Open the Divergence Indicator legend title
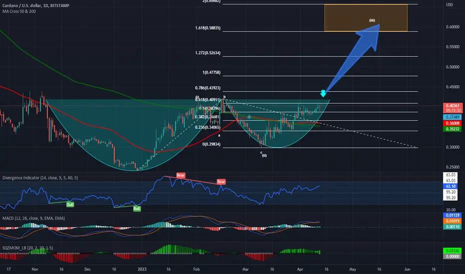The height and width of the screenshot is (274, 465). pyautogui.click(x=40, y=178)
